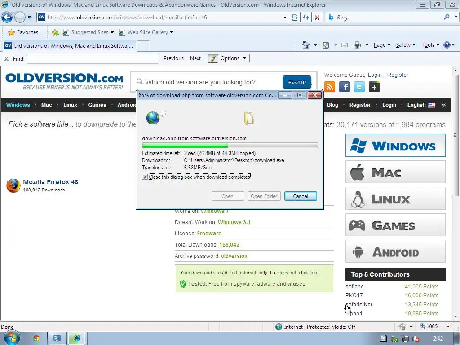
Task: Click the Read Mail icon in command bar
Action: [345, 45]
